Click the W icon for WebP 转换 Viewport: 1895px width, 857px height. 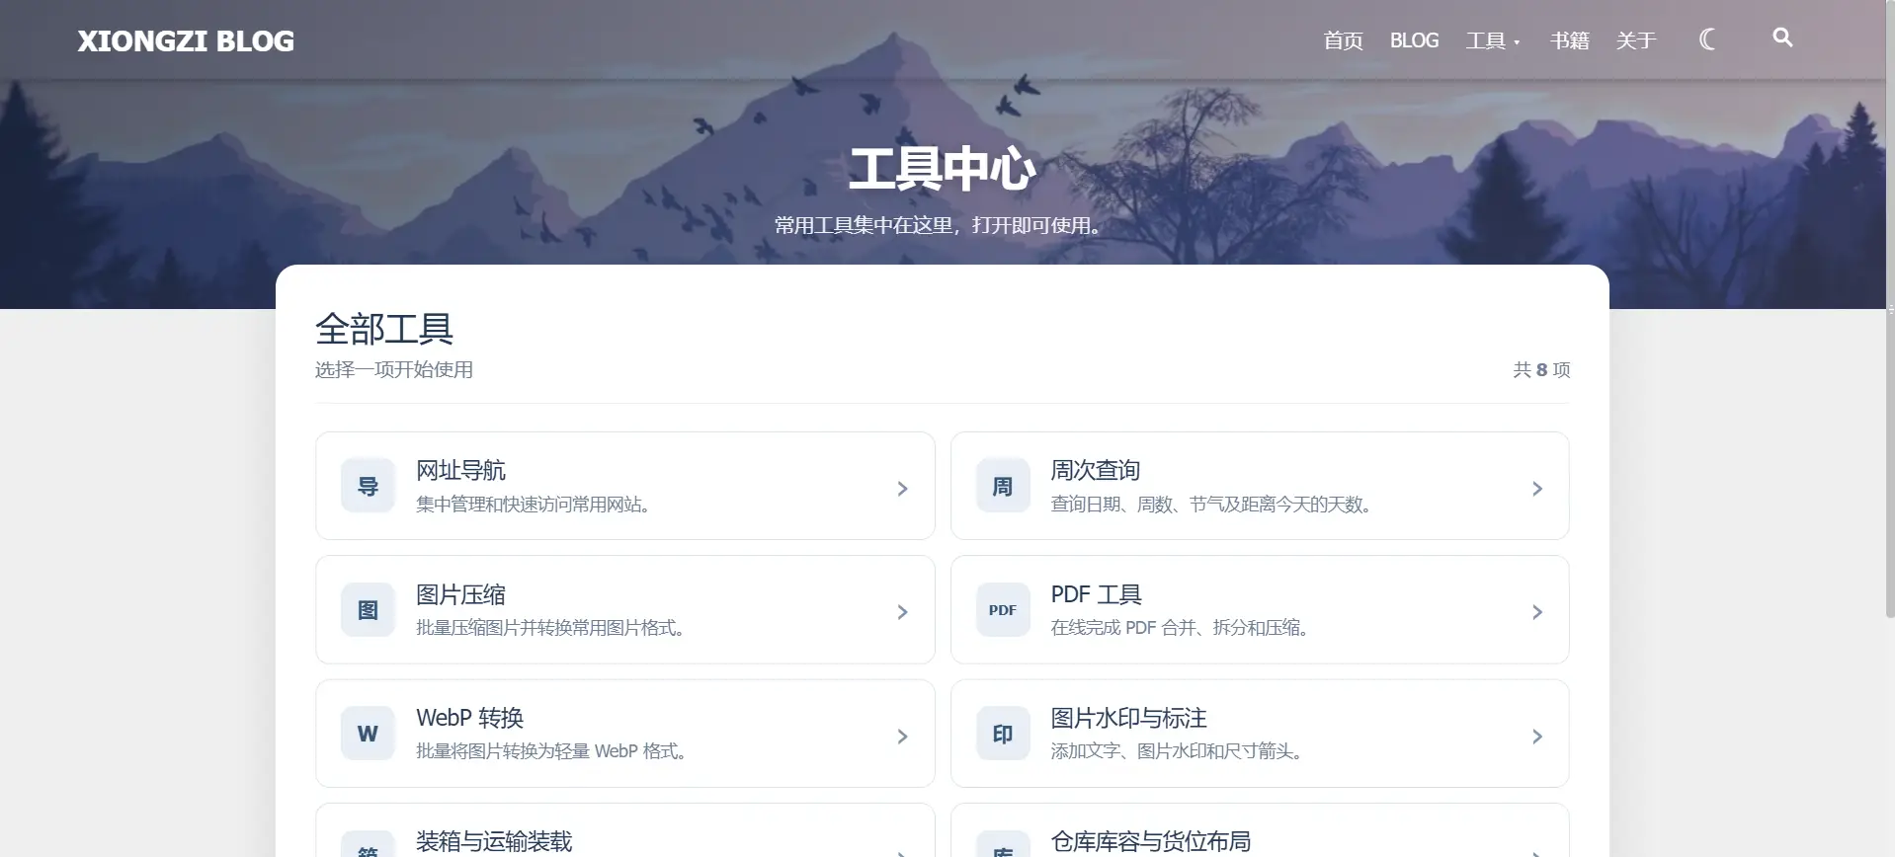tap(368, 734)
